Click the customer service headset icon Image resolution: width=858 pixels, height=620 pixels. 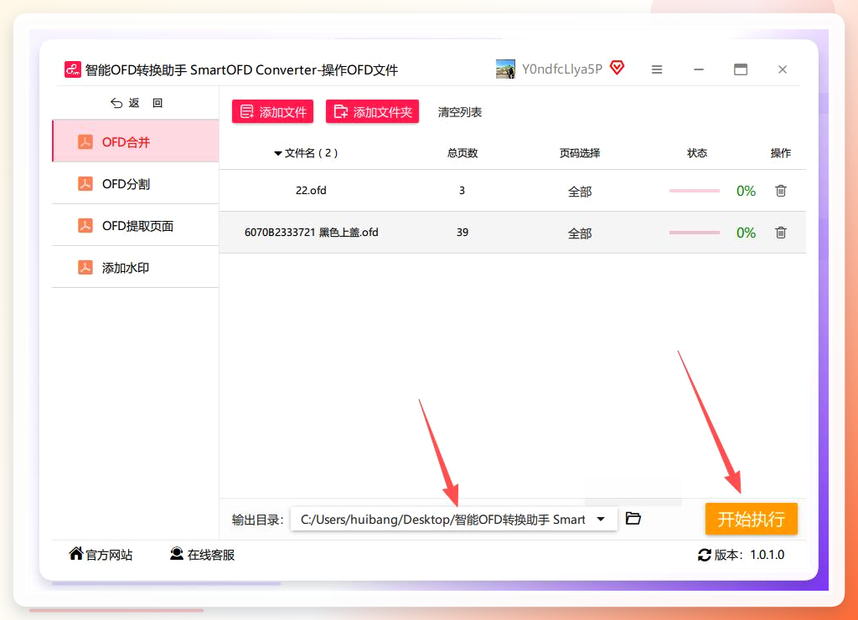(x=176, y=554)
